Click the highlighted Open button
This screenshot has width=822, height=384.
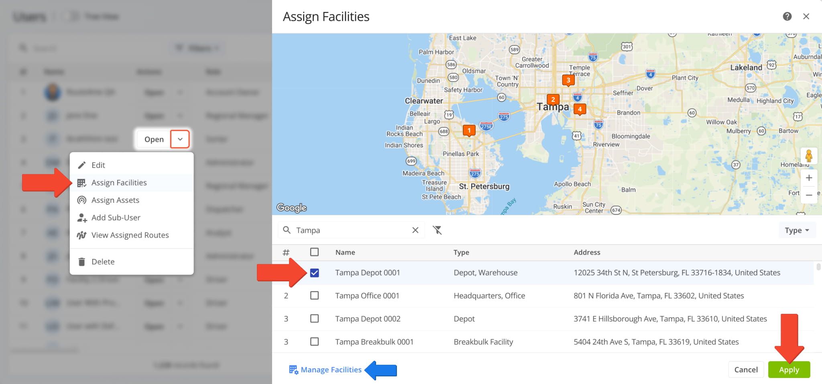[154, 139]
